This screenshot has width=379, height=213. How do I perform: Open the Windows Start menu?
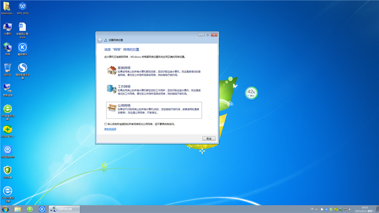tap(5, 209)
